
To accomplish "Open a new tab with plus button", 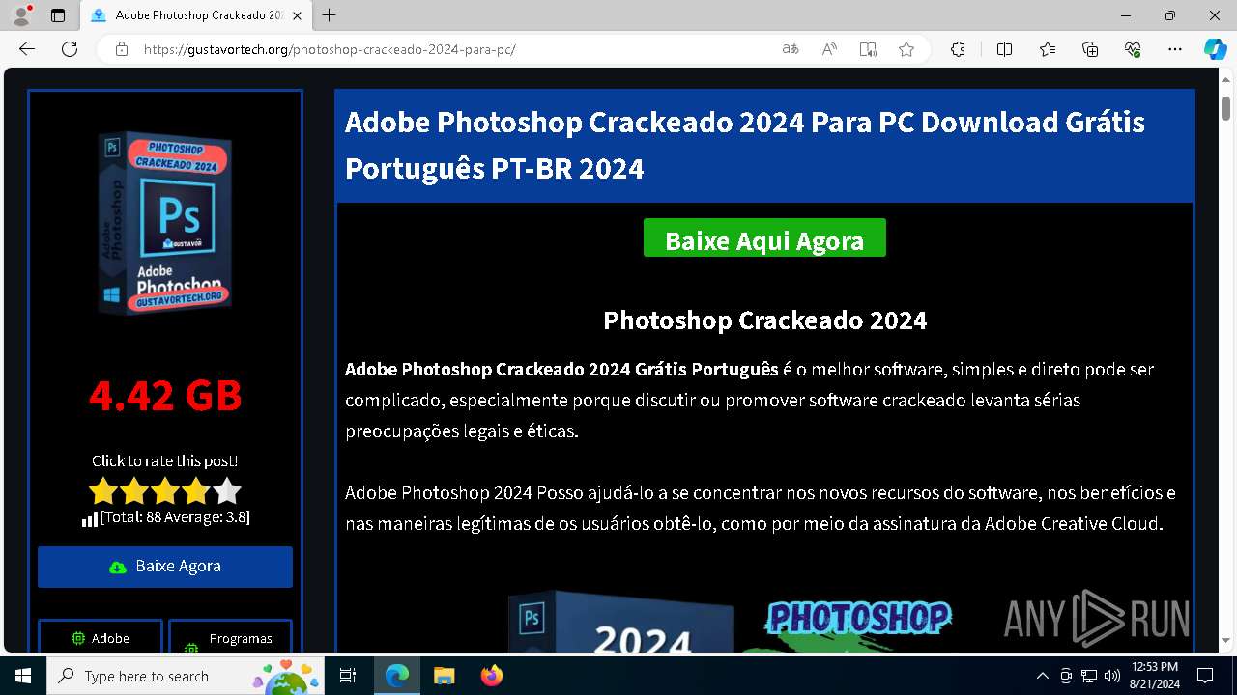I will (x=330, y=15).
